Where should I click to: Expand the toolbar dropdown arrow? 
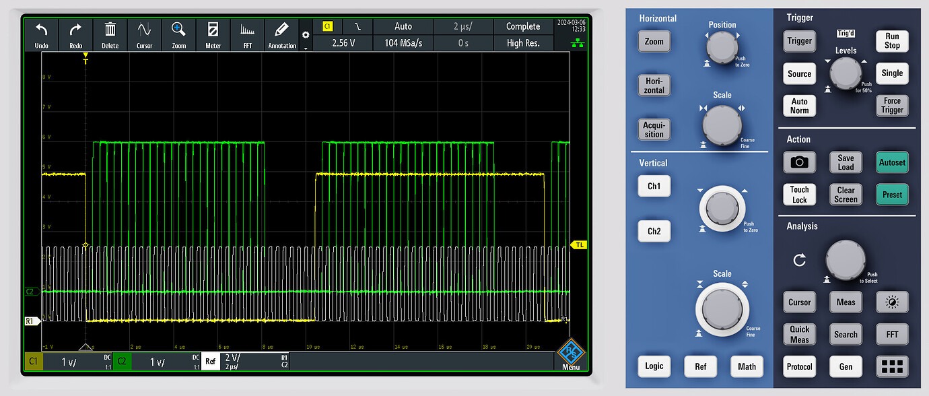pyautogui.click(x=306, y=48)
